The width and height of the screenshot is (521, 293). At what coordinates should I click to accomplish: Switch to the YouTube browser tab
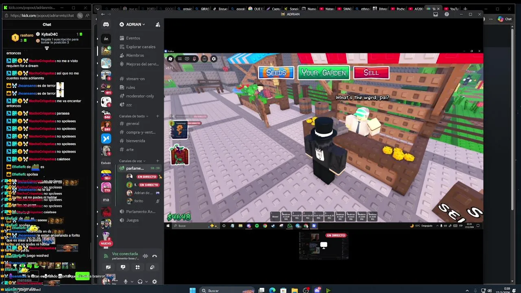pyautogui.click(x=452, y=9)
